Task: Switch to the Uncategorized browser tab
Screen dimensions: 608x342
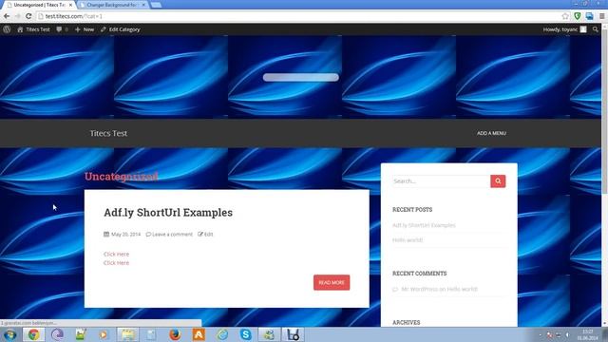Action: 38,5
